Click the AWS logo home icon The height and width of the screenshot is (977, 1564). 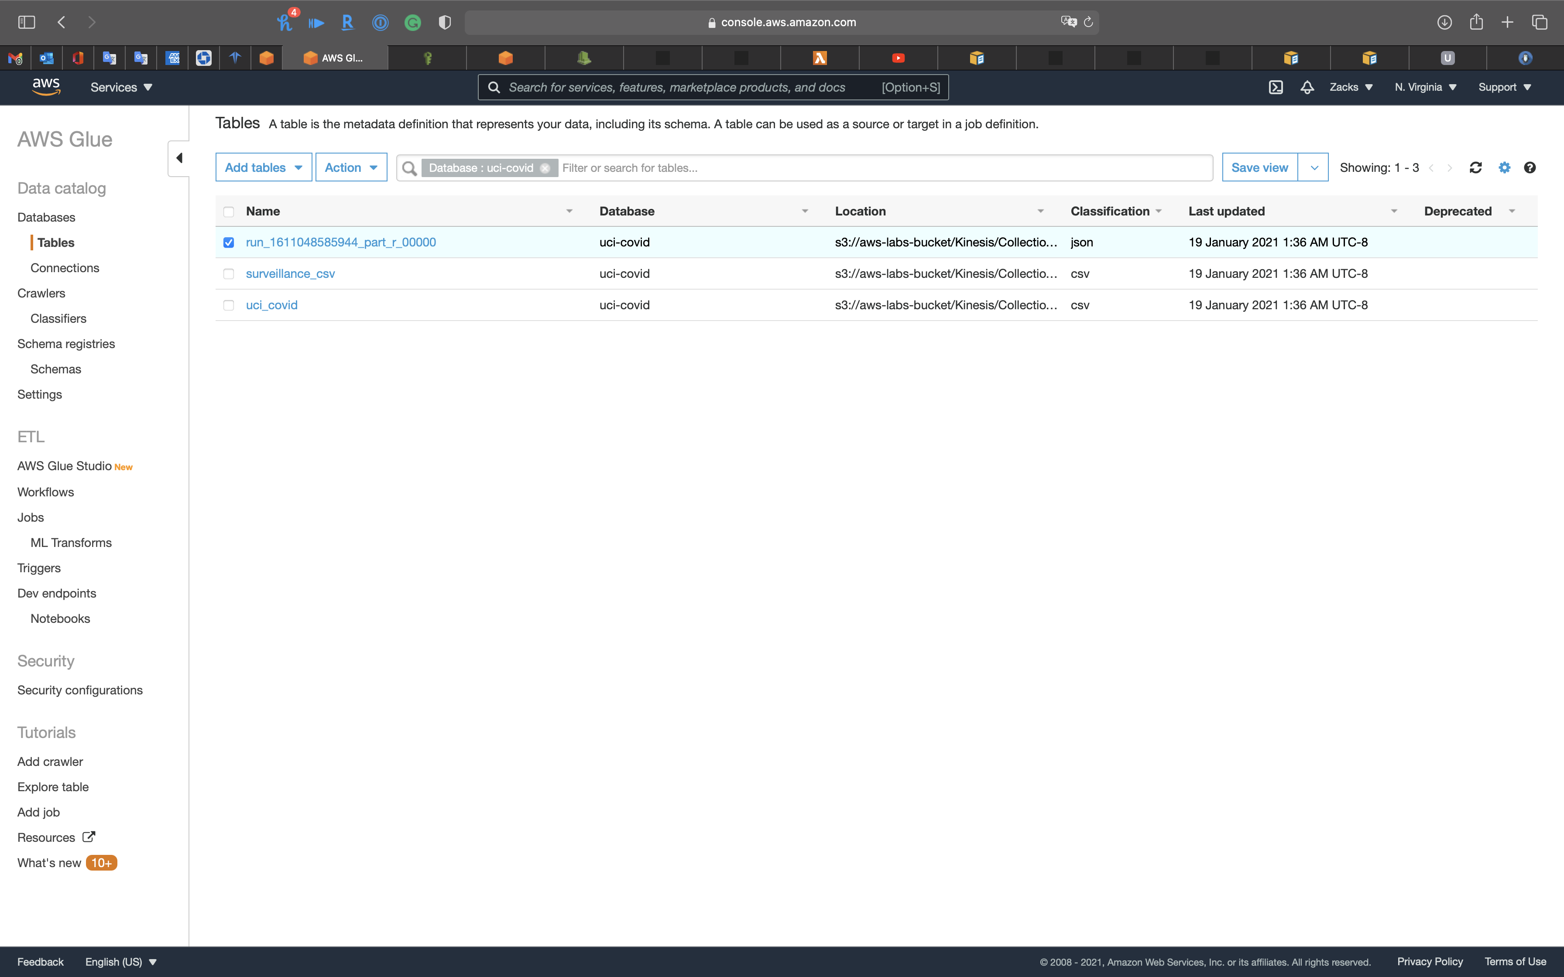(46, 87)
